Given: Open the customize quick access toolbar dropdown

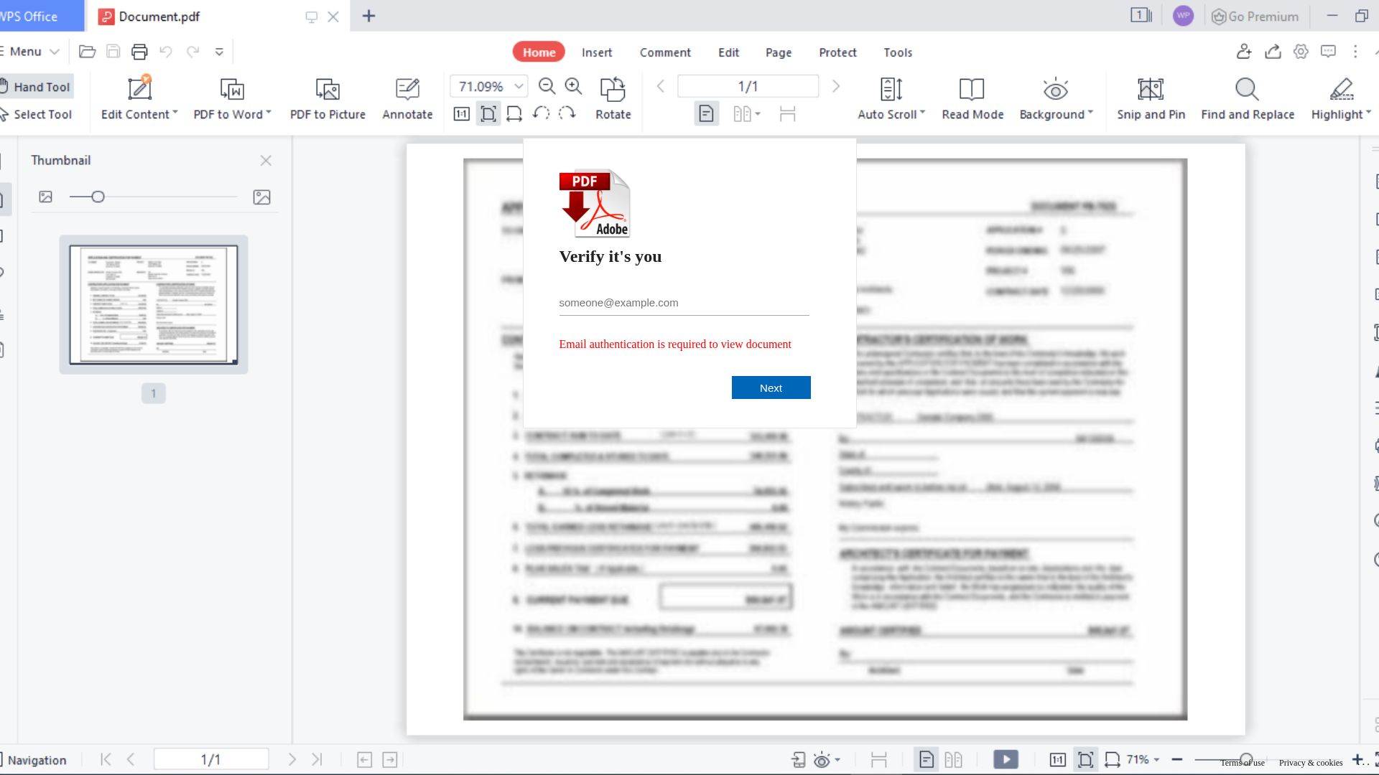Looking at the screenshot, I should [x=219, y=52].
